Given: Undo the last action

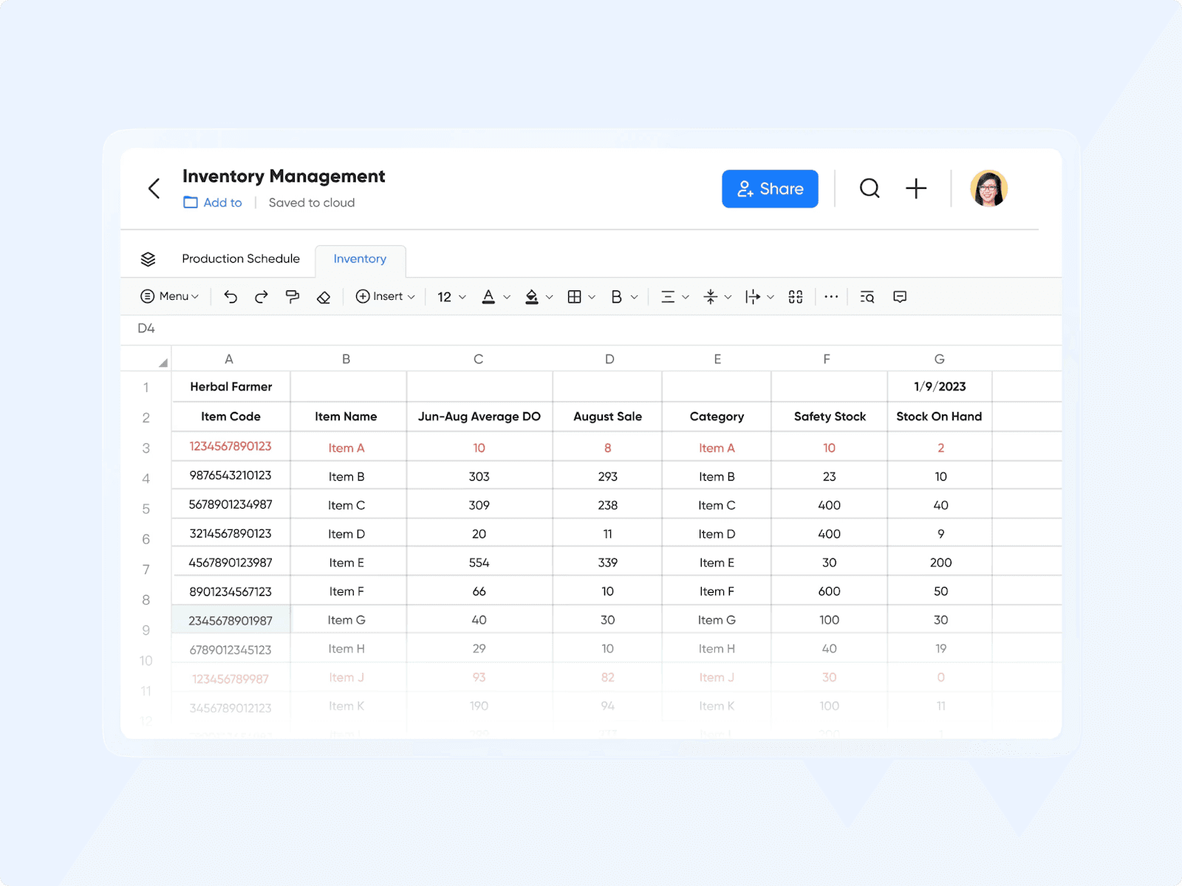Looking at the screenshot, I should [x=230, y=297].
